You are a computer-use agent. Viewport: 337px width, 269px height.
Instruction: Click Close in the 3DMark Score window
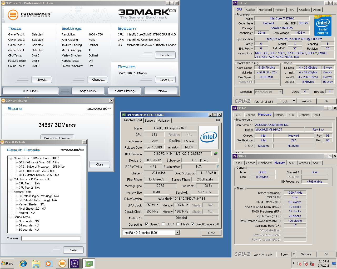(100, 164)
